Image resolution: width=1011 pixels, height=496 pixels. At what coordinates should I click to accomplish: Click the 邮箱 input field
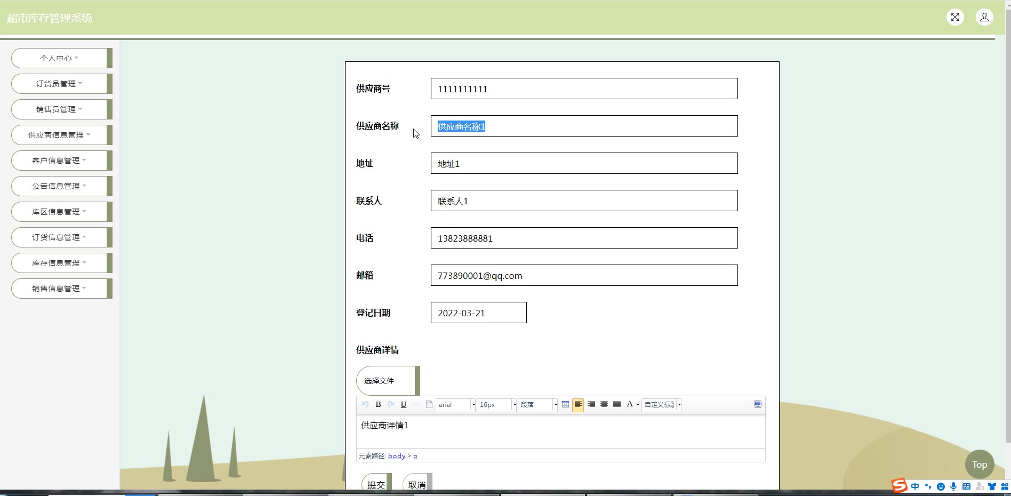pyautogui.click(x=584, y=275)
